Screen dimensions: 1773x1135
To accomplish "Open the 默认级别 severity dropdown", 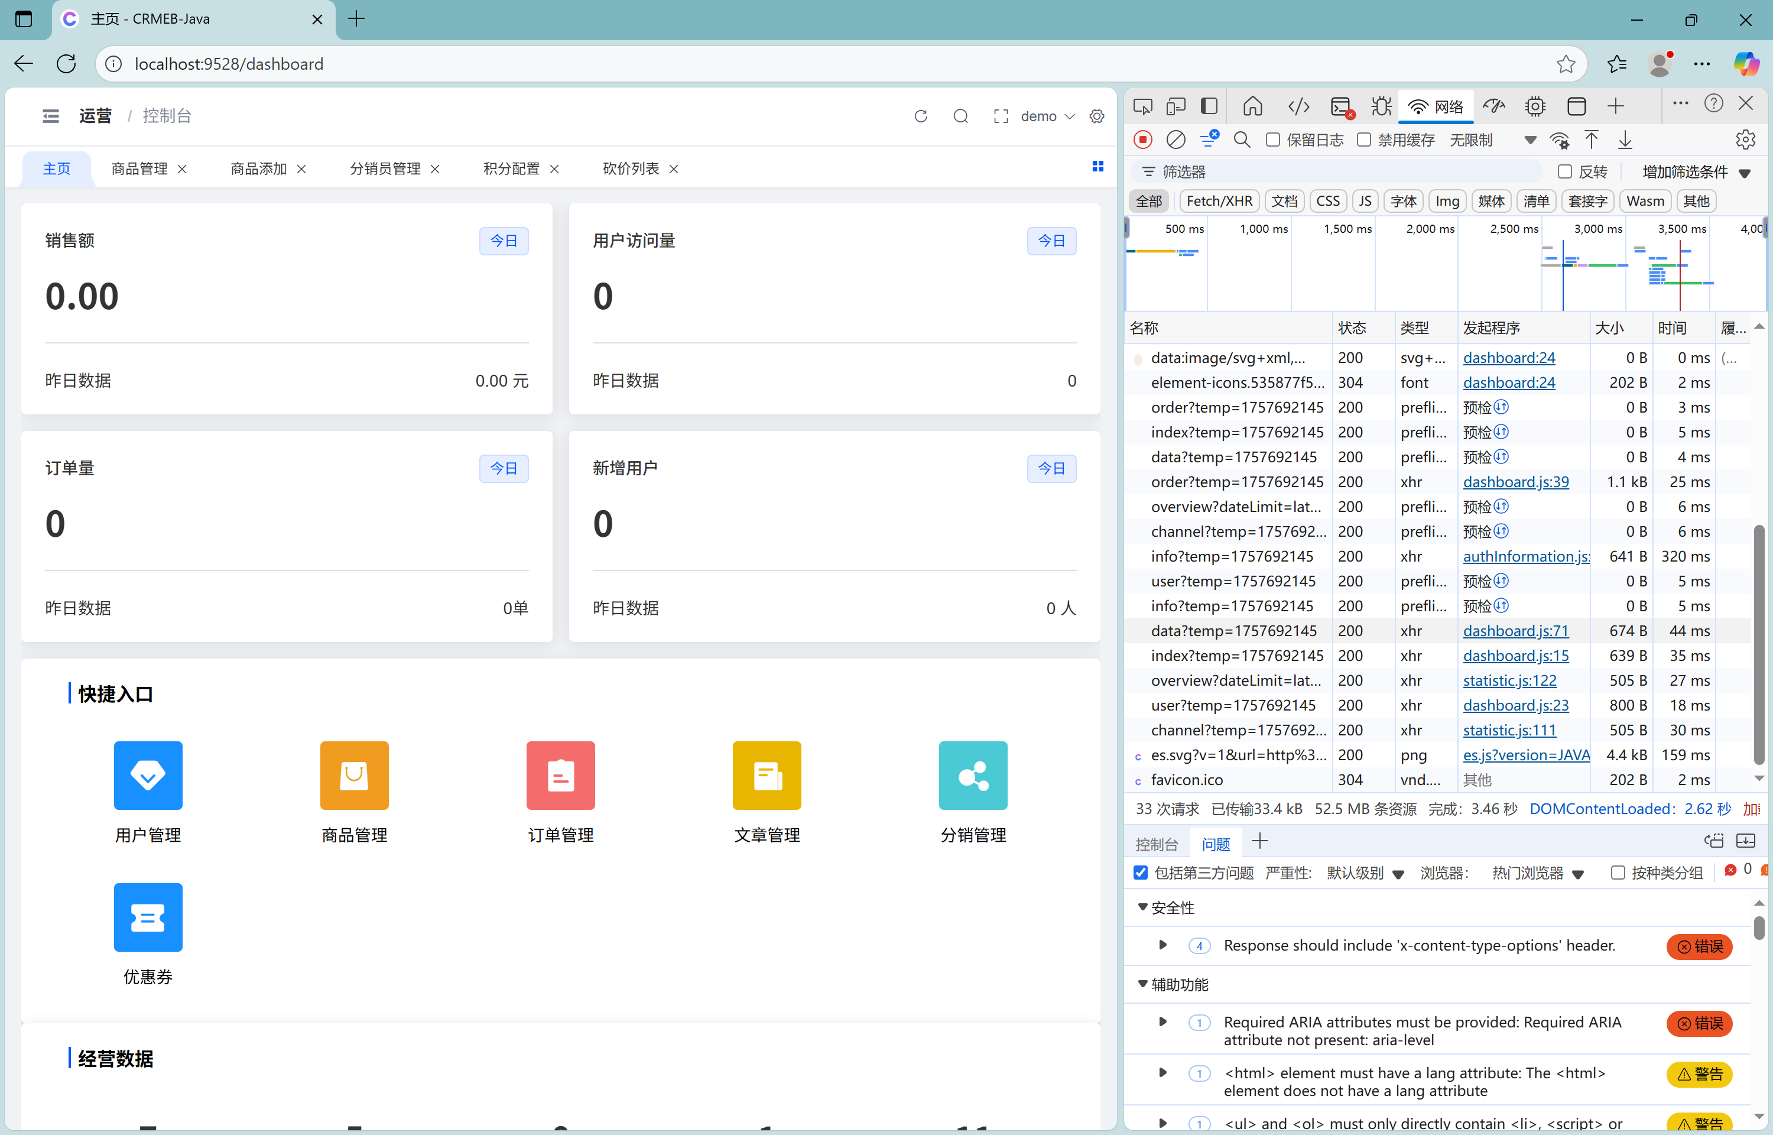I will click(1365, 873).
